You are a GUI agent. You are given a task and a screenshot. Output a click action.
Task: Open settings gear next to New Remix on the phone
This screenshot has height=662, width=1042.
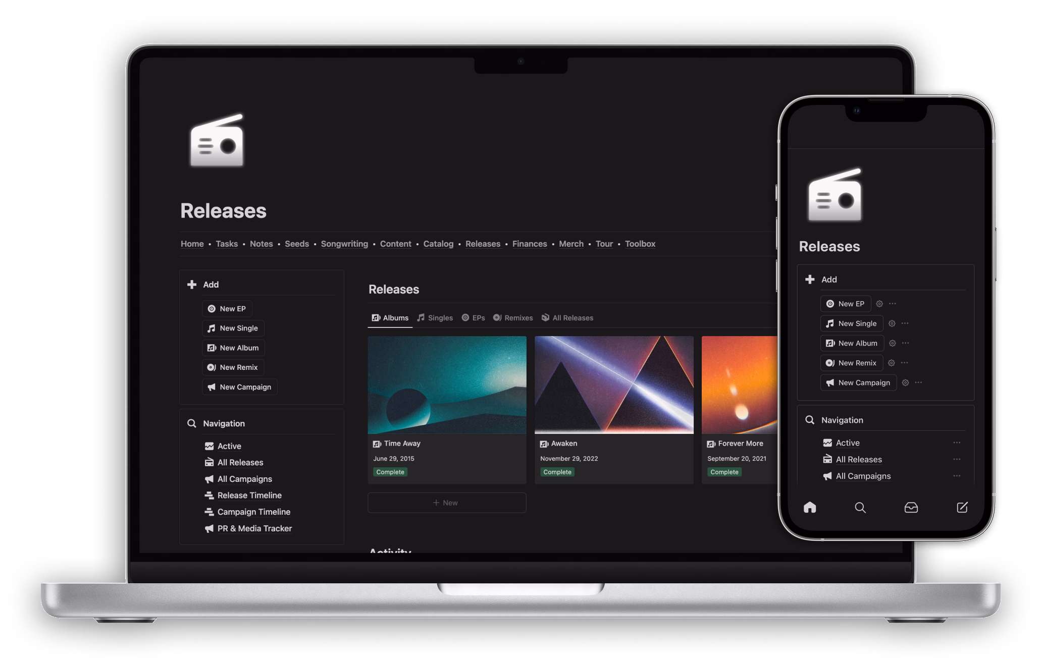[892, 363]
